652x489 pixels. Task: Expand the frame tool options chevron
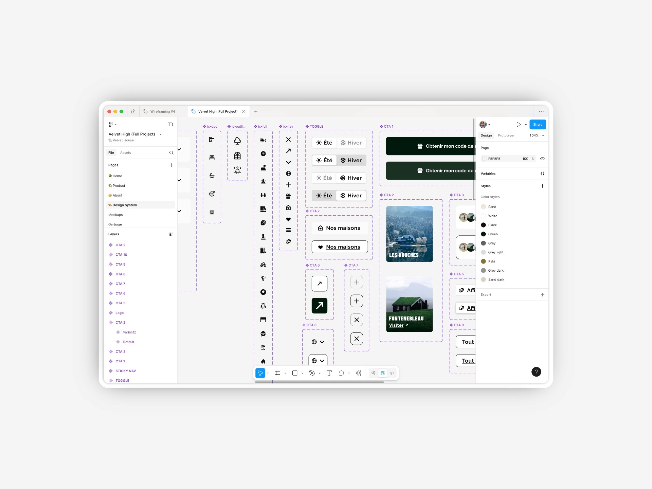[285, 373]
